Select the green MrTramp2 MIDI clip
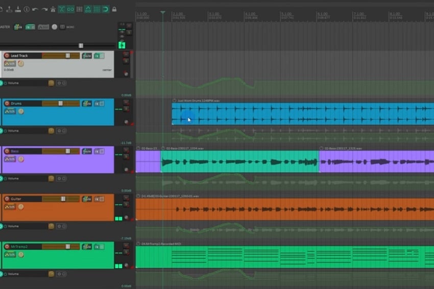The image size is (434, 289). click(285, 257)
